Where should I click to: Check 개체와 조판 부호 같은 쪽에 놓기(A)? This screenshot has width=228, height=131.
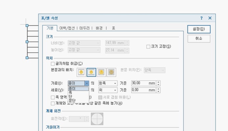point(53,103)
